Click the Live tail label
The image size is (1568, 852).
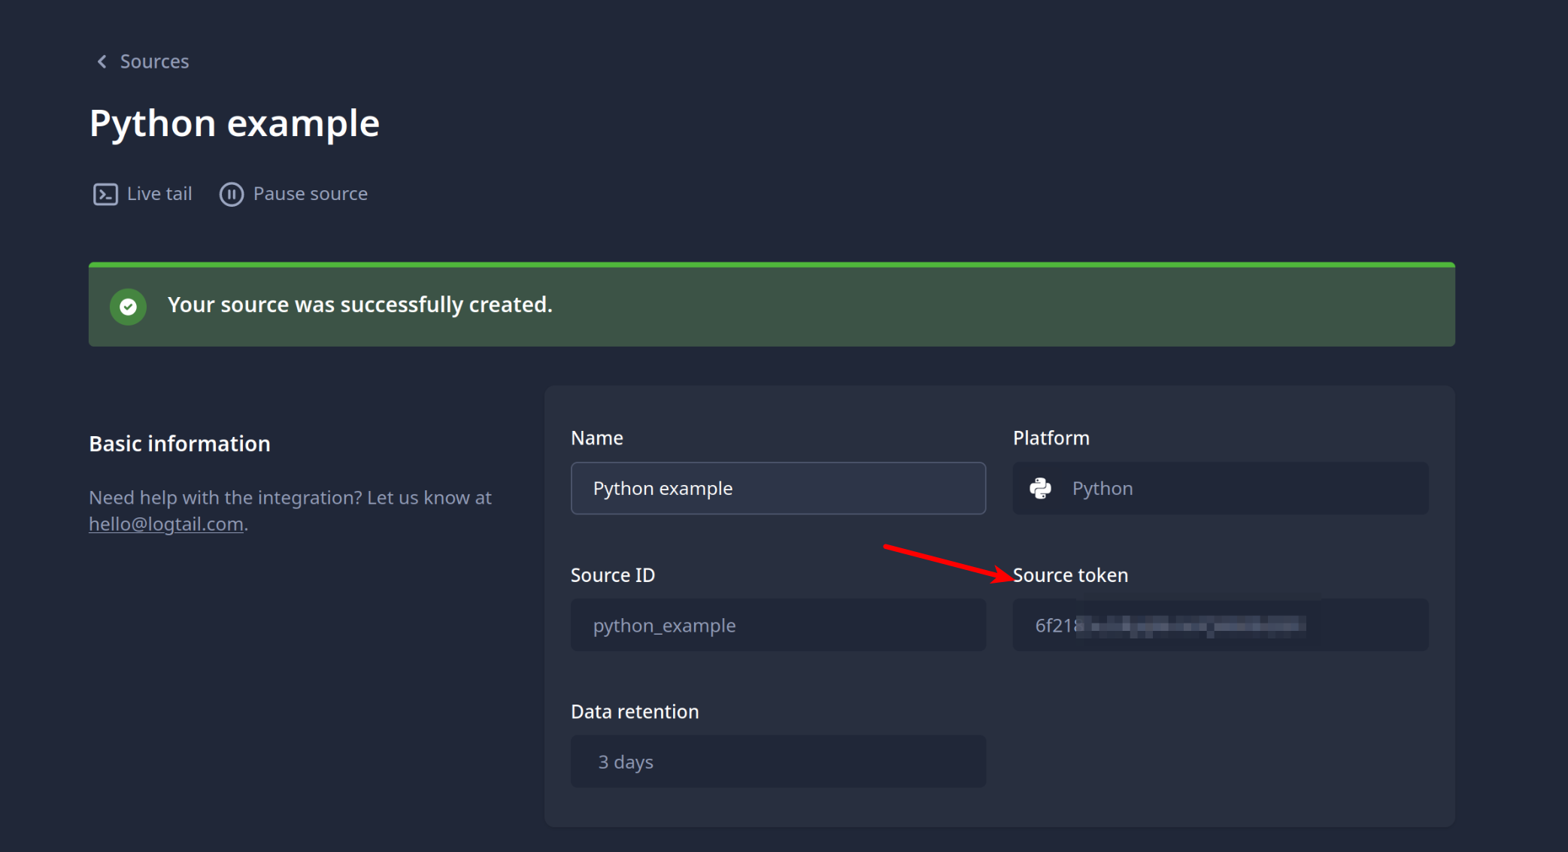(x=159, y=193)
